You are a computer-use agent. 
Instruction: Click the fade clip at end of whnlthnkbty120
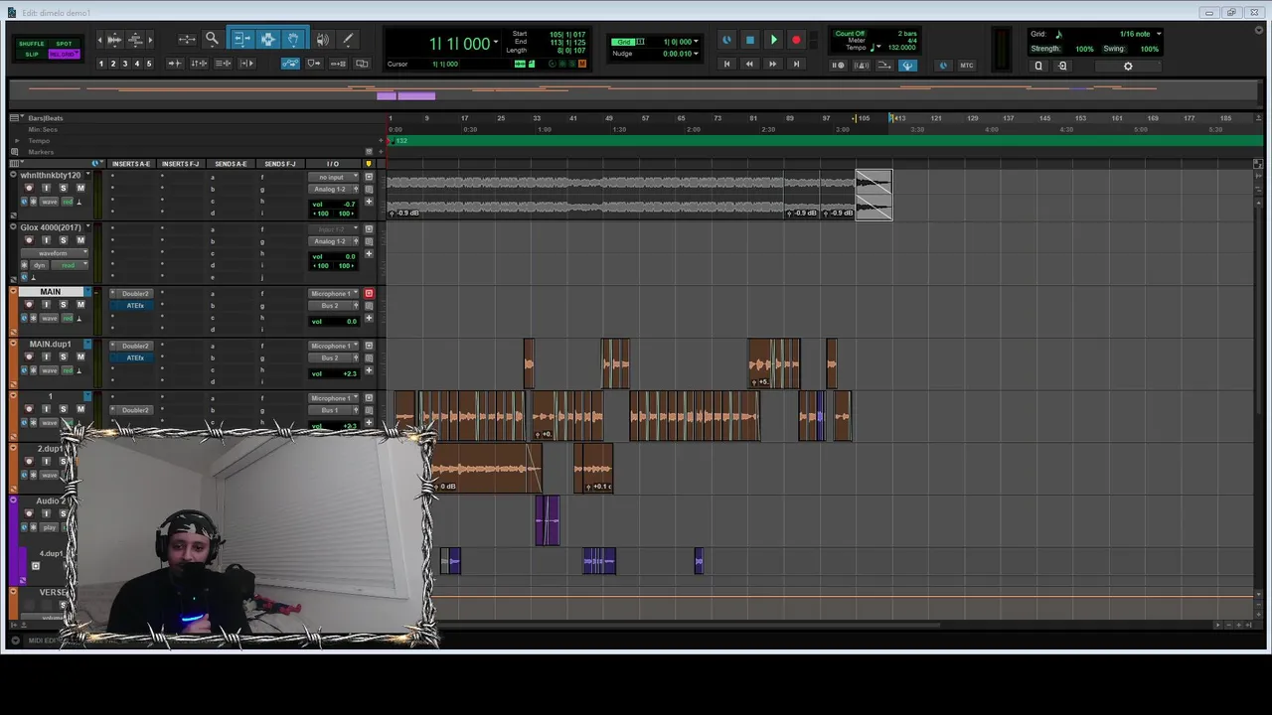pos(874,195)
